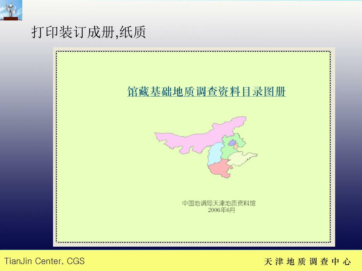Viewport: 362px width, 271px height.
Task: Click the footer text TianJin Center, CGS
Action: [45, 261]
